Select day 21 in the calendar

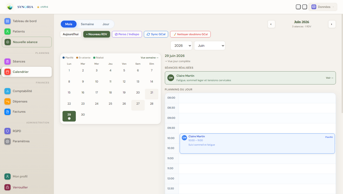151,94
